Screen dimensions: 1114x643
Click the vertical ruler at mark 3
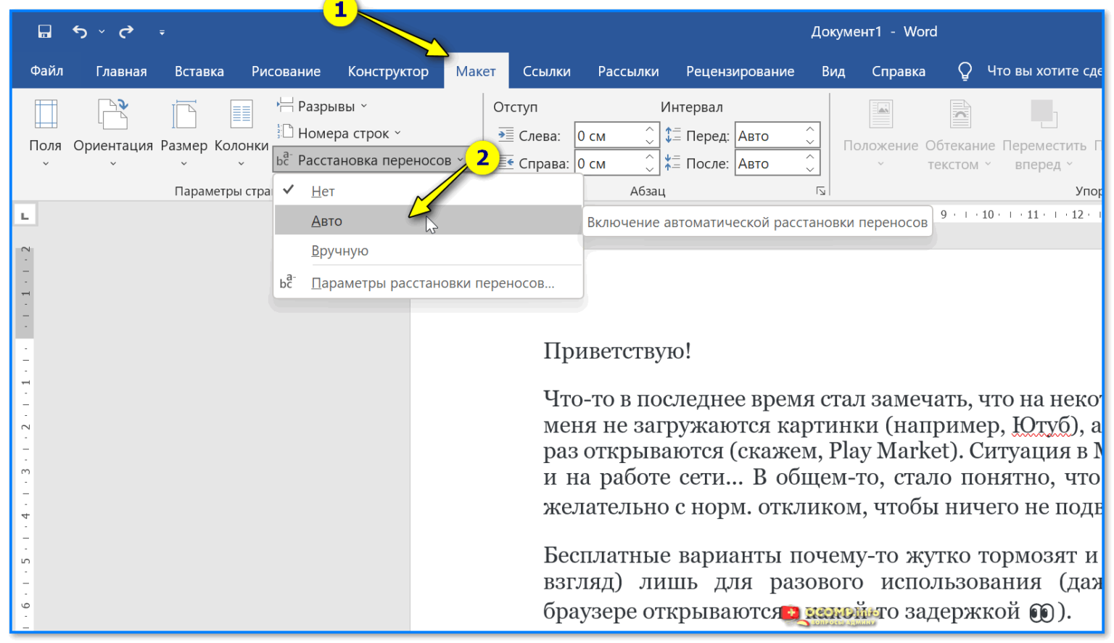point(25,472)
